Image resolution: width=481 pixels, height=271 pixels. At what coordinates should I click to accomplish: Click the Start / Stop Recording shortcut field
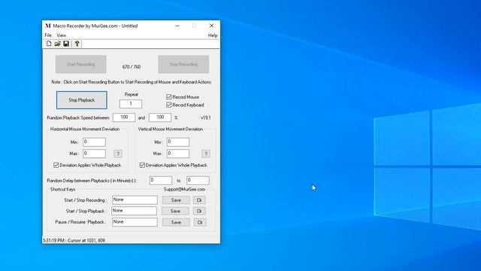[x=135, y=200]
